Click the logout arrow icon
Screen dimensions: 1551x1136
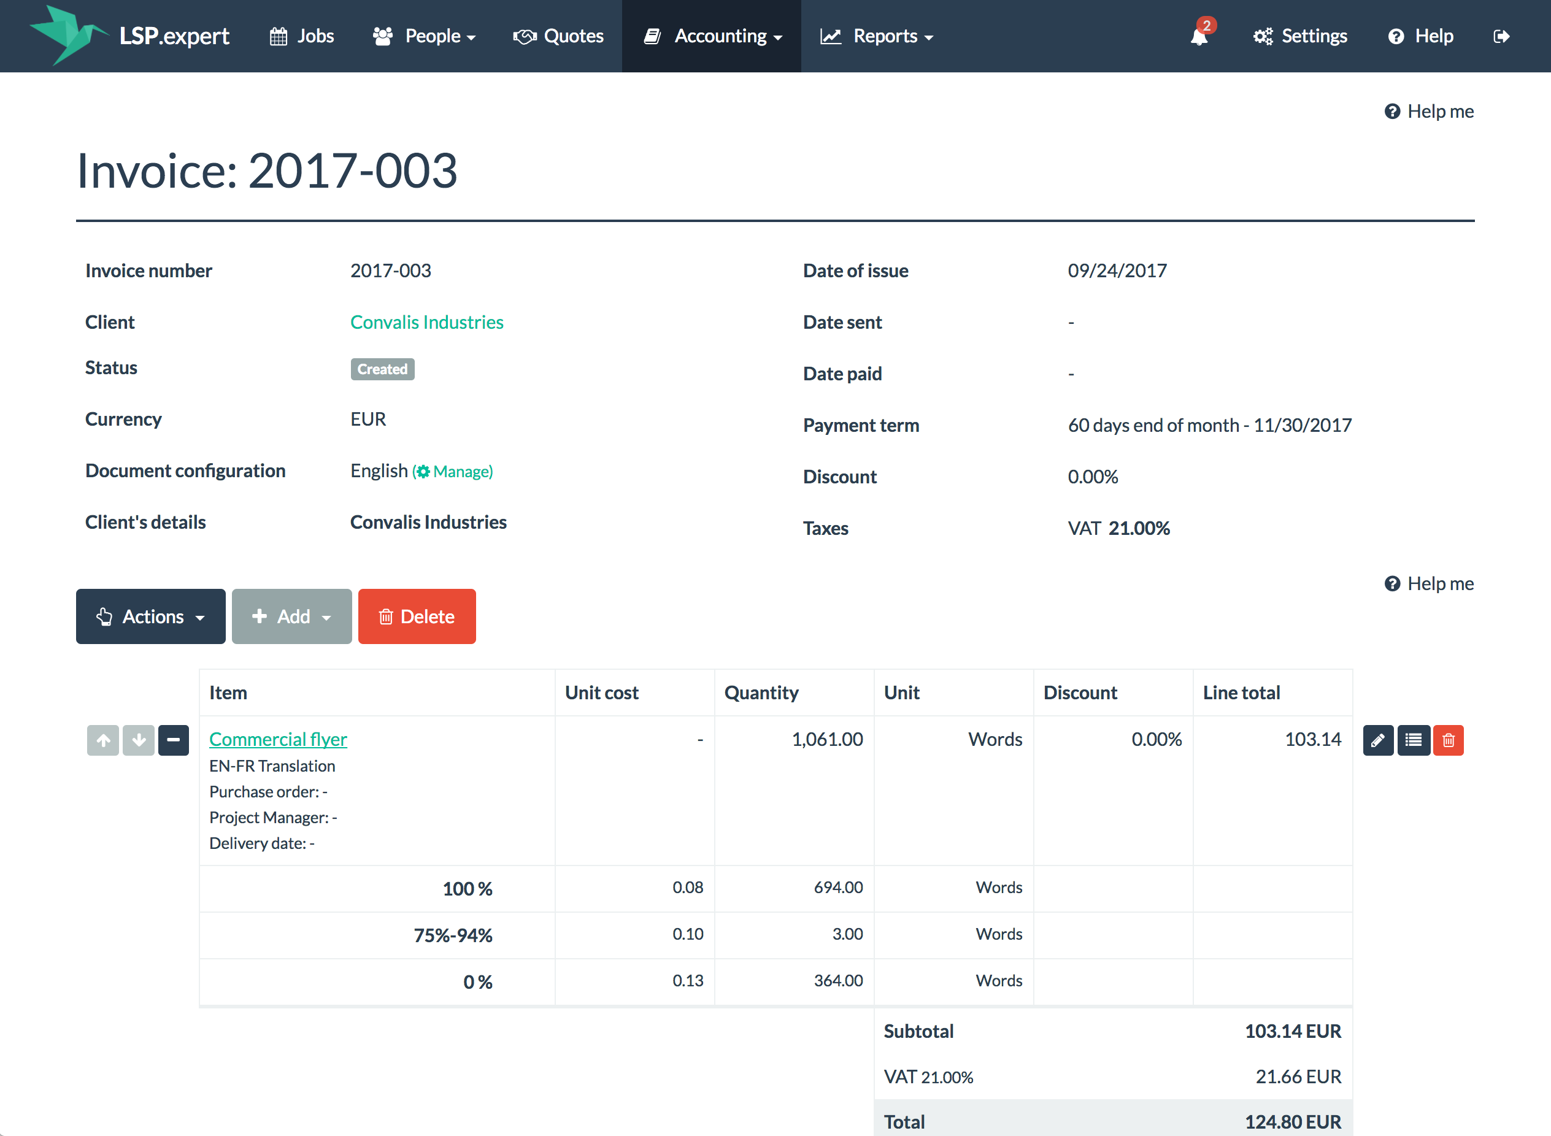click(x=1501, y=36)
